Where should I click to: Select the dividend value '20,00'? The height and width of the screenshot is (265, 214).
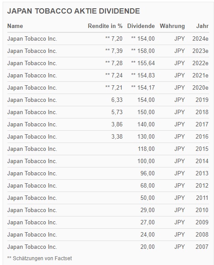click(x=147, y=247)
